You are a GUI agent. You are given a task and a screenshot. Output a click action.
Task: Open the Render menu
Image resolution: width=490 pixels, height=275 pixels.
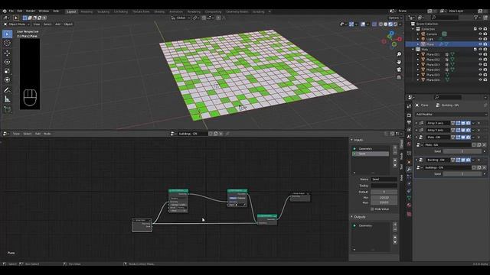(31, 11)
